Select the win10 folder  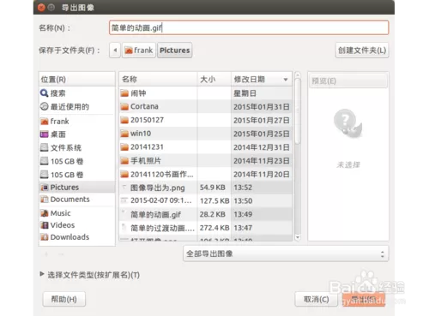click(206, 134)
